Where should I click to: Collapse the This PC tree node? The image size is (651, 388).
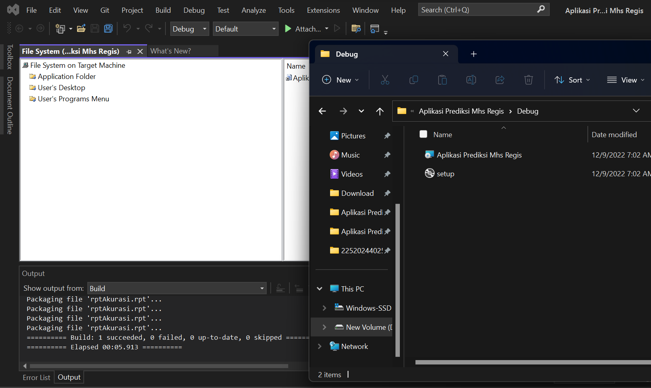(320, 289)
